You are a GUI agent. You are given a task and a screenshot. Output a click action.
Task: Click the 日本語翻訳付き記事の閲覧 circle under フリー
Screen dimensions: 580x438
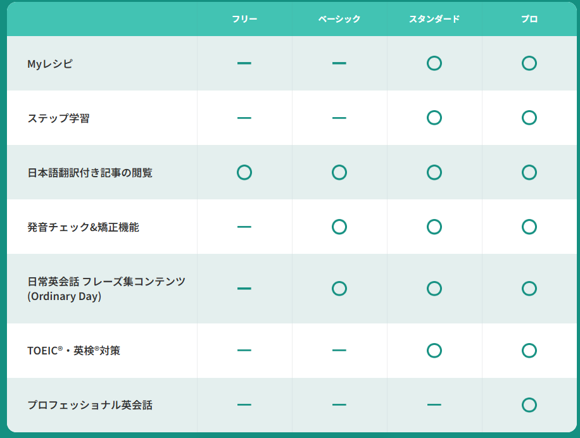click(x=244, y=172)
